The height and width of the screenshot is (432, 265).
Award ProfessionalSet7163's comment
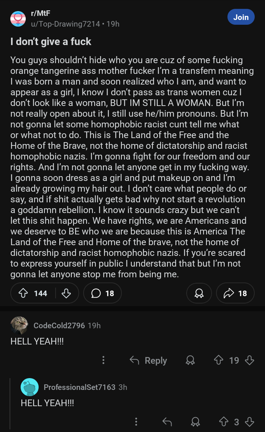[x=195, y=422]
